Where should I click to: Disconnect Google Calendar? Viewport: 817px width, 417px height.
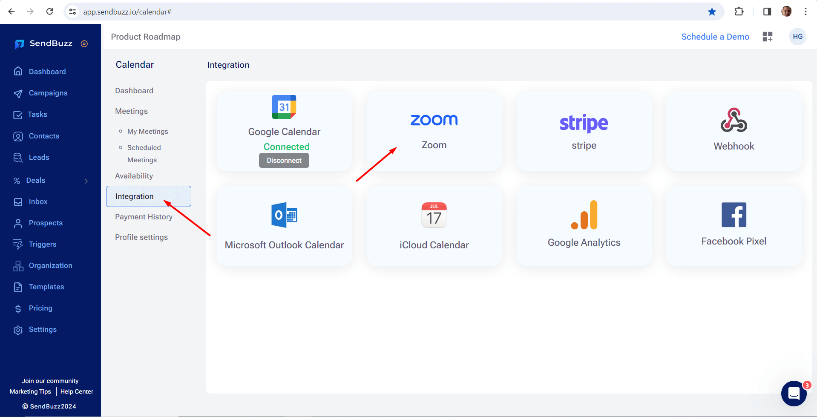(284, 161)
